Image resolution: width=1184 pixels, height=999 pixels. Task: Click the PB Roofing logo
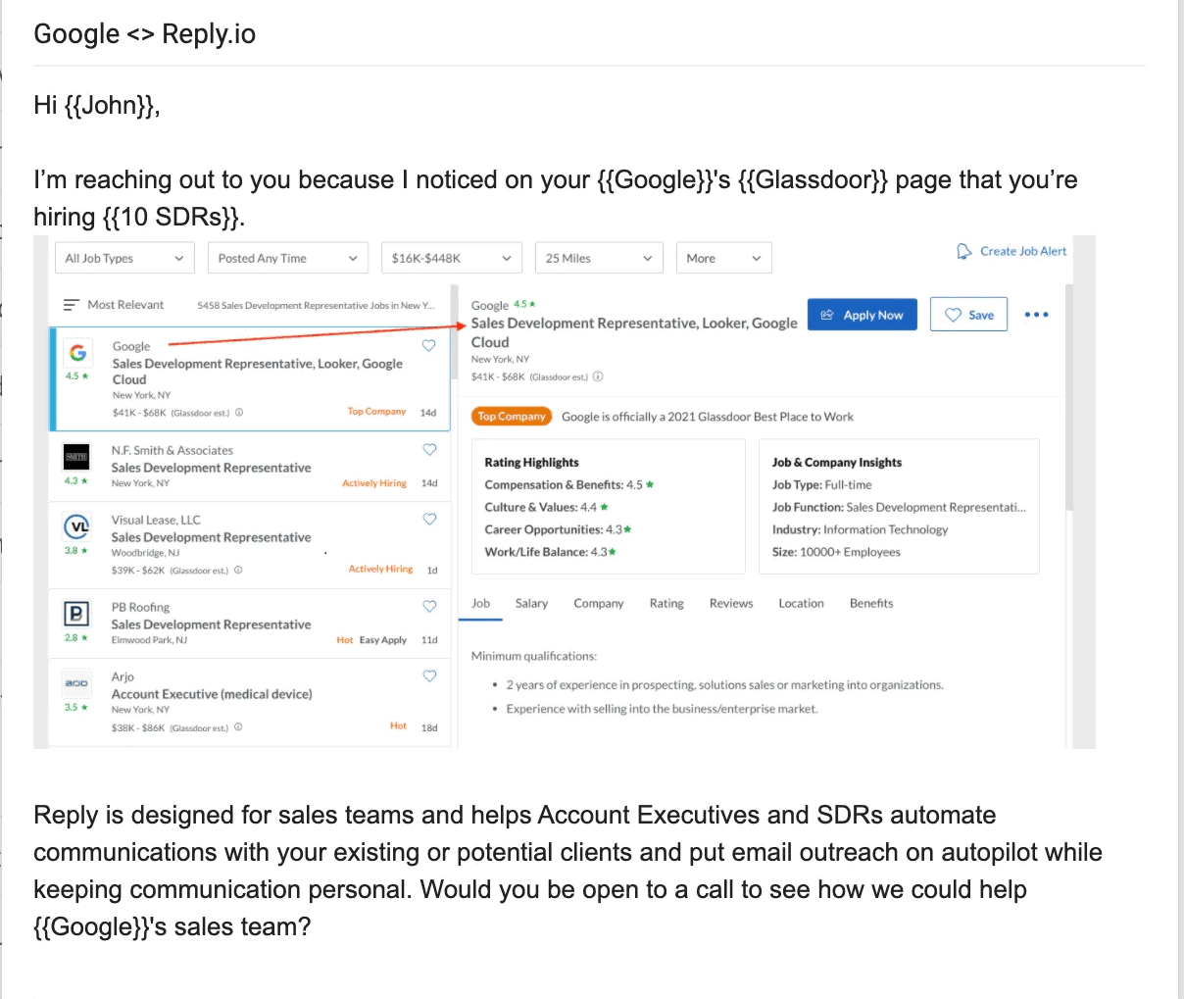76,614
